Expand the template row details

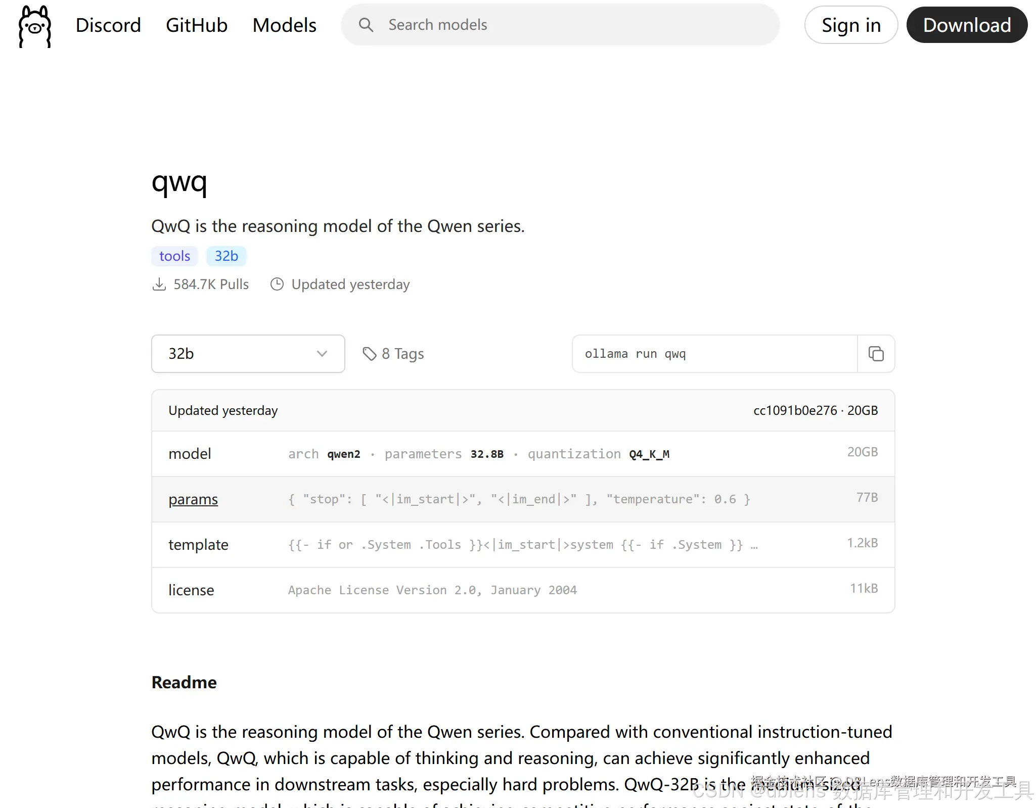tap(198, 544)
